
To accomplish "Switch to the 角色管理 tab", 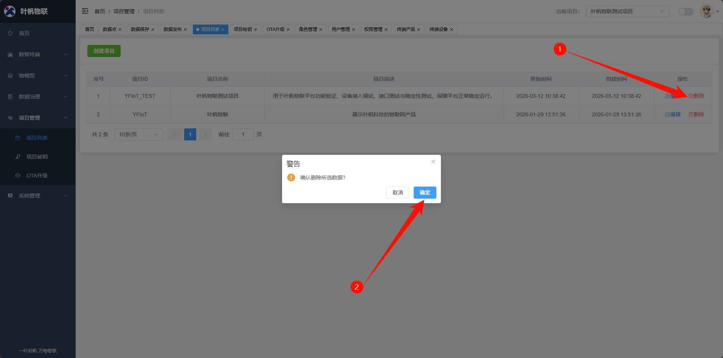I will [308, 29].
